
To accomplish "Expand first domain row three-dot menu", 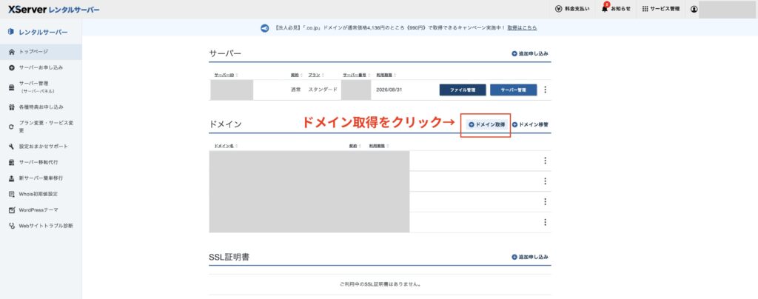I will click(x=546, y=161).
